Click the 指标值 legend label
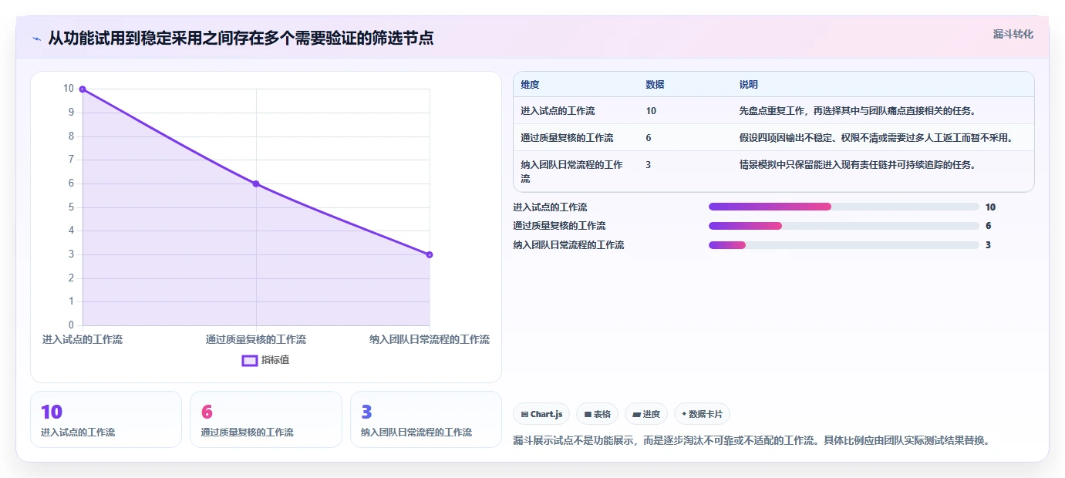The width and height of the screenshot is (1065, 478). 275,360
